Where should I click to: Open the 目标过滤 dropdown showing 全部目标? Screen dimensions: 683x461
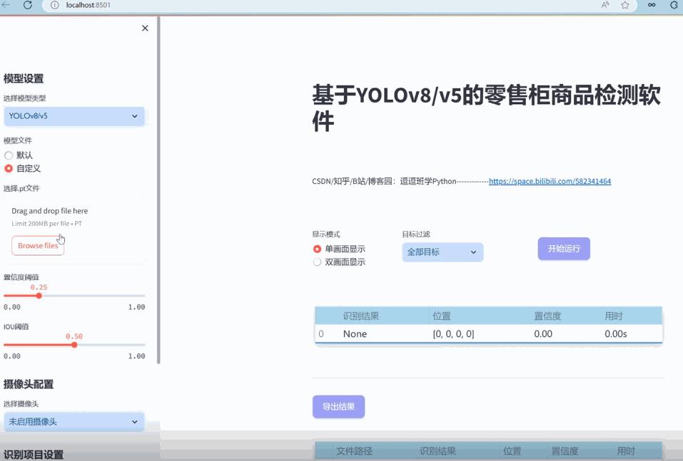pyautogui.click(x=442, y=252)
